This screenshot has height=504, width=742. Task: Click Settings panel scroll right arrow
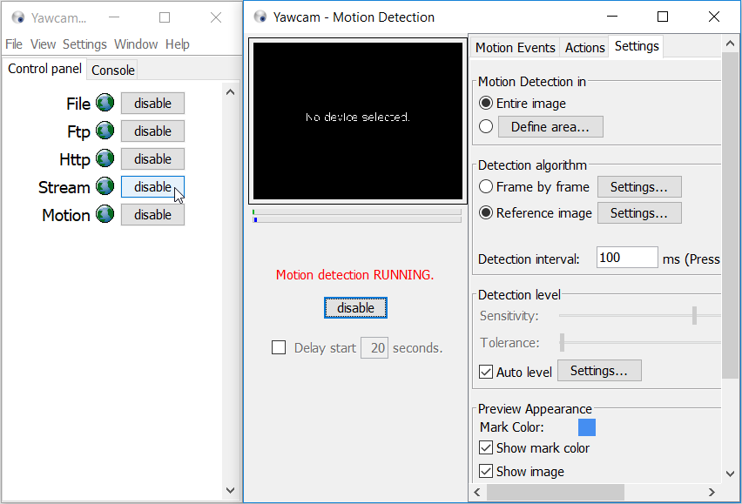(x=712, y=492)
